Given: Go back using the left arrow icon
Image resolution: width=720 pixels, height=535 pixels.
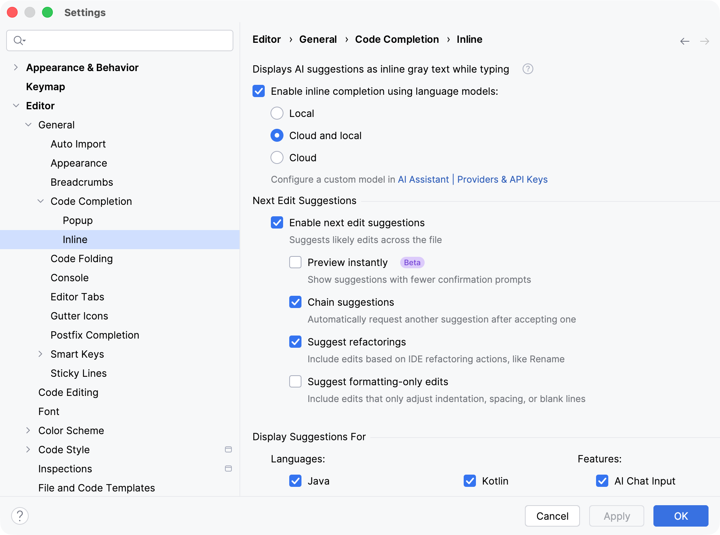Looking at the screenshot, I should [684, 41].
